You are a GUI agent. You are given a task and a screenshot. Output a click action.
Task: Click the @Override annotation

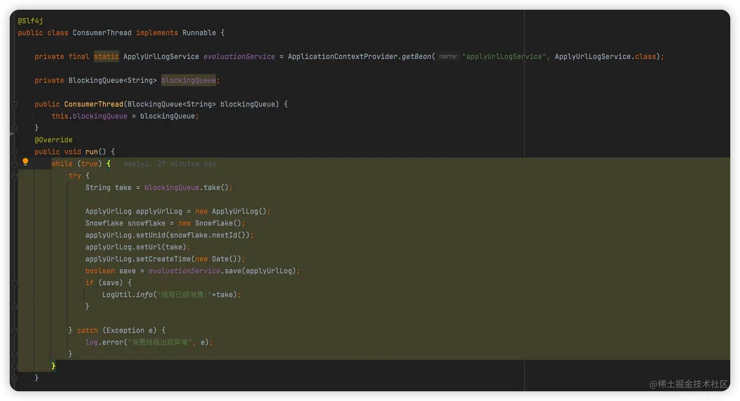[x=53, y=140]
